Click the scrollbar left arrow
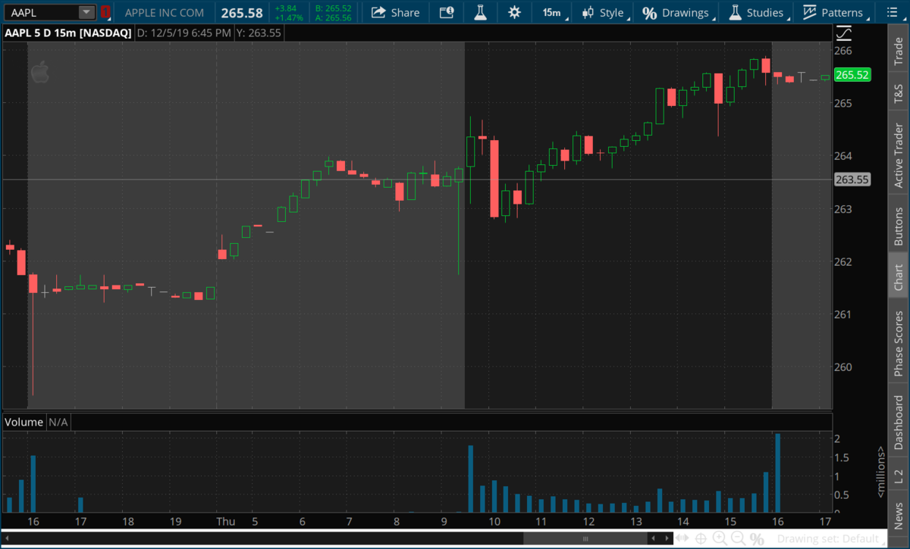The image size is (910, 549). 6,538
